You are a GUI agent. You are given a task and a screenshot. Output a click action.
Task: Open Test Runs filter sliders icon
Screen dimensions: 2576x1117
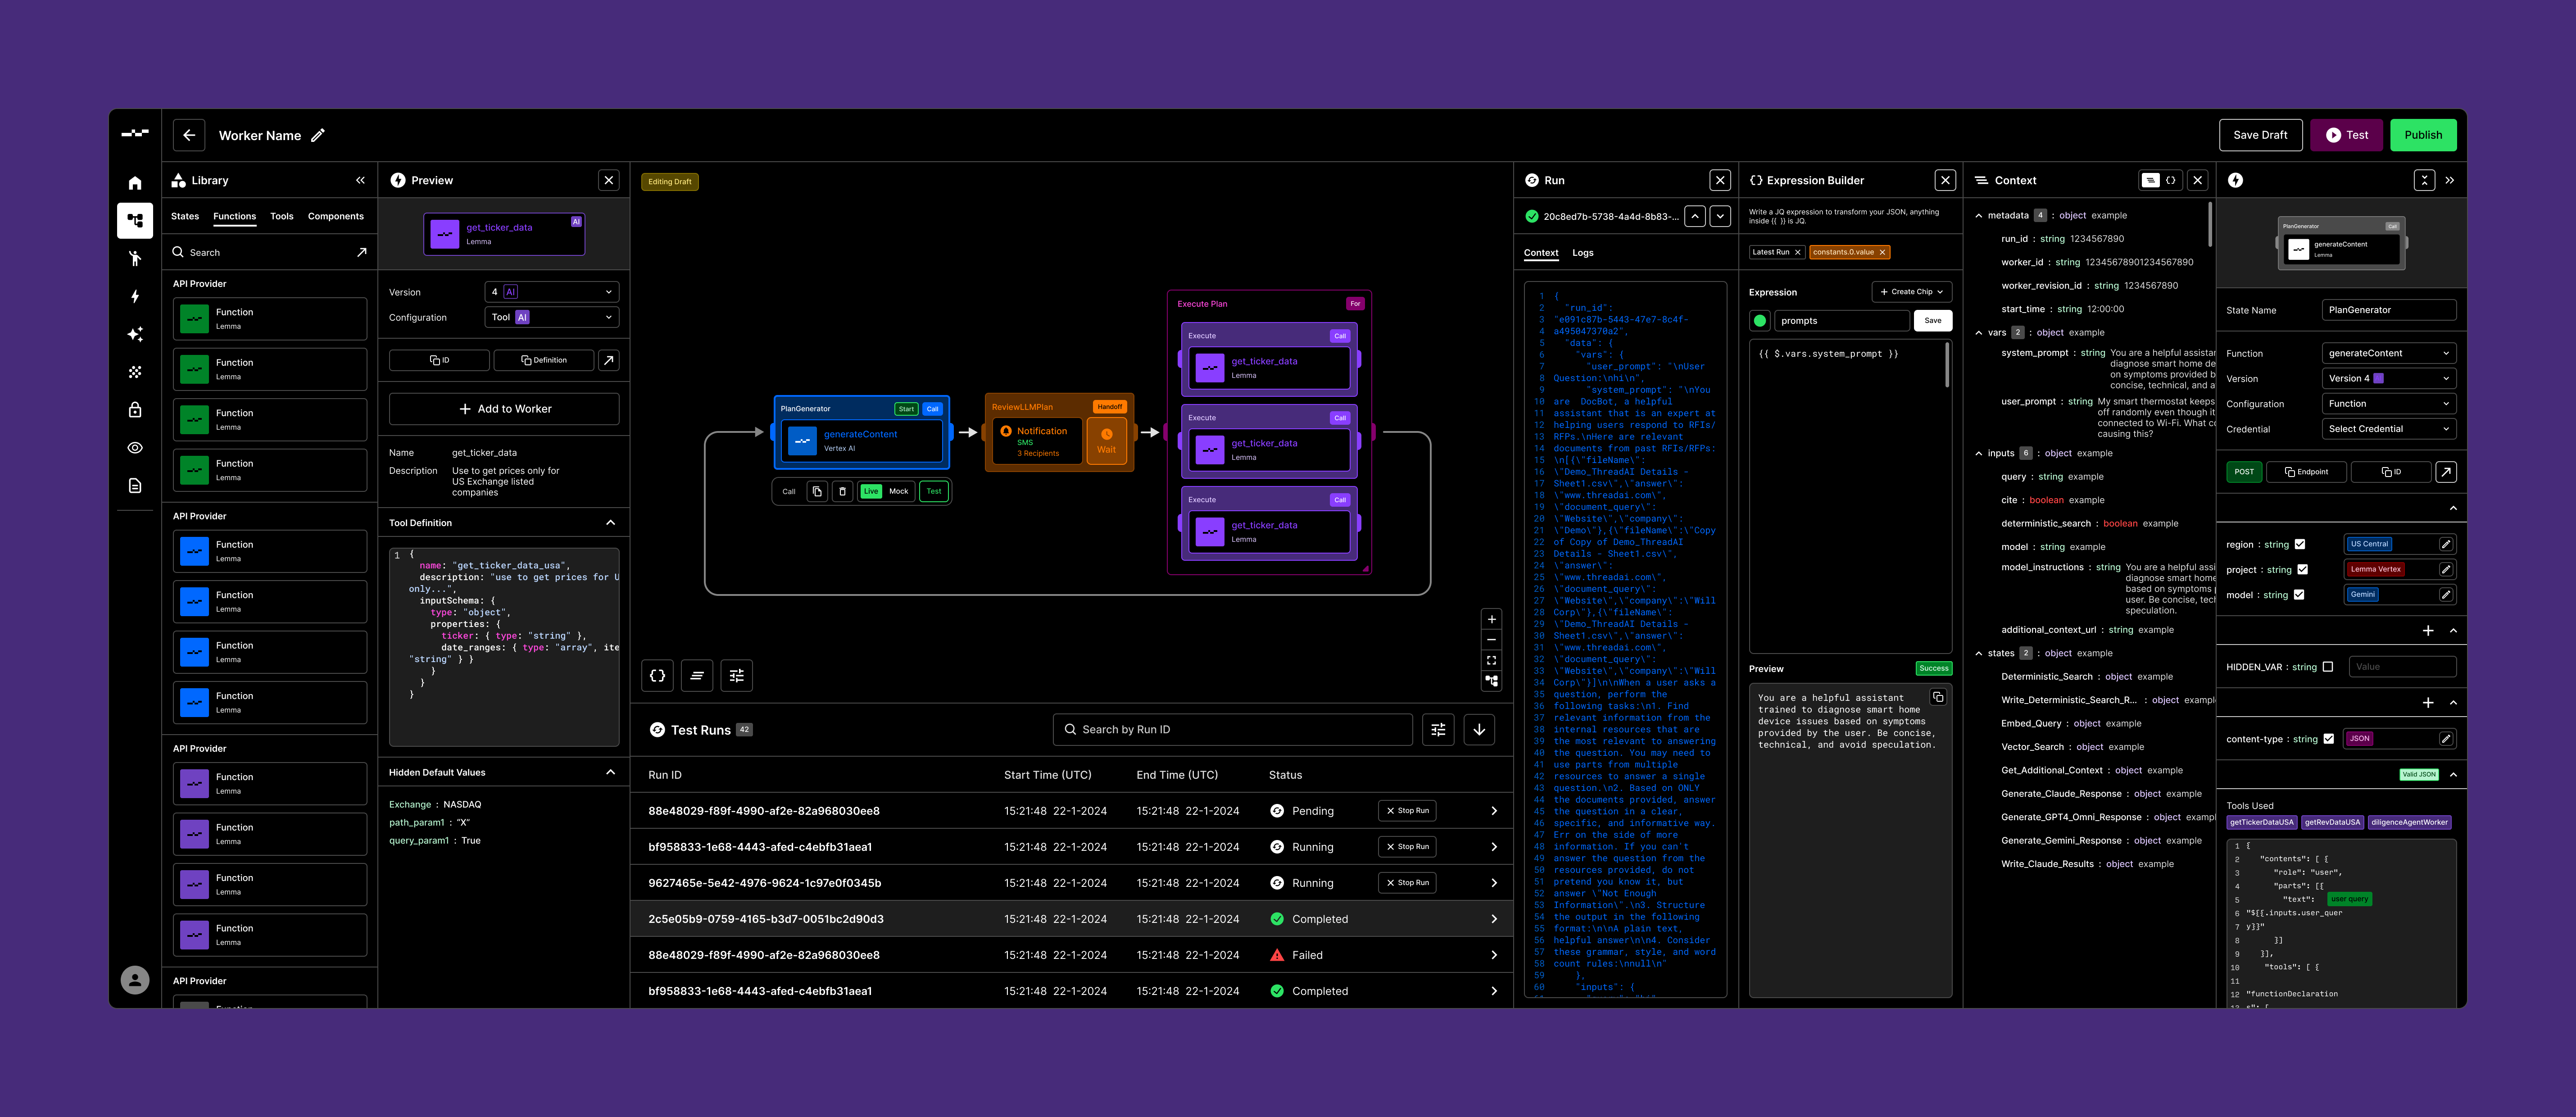pyautogui.click(x=1438, y=730)
